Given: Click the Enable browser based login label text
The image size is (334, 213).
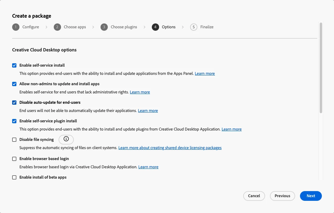Looking at the screenshot, I should (44, 159).
